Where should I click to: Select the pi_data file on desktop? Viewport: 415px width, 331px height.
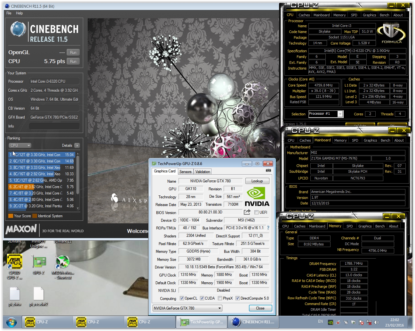pyautogui.click(x=15, y=296)
